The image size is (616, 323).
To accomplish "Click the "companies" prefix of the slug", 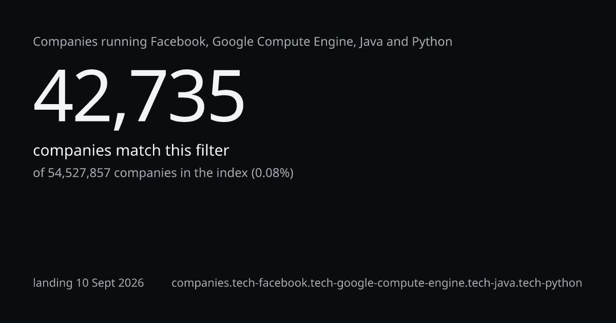I will coord(196,283).
